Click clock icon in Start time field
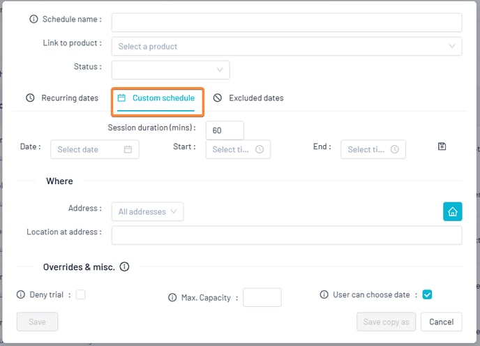This screenshot has height=346, width=480. (x=260, y=149)
